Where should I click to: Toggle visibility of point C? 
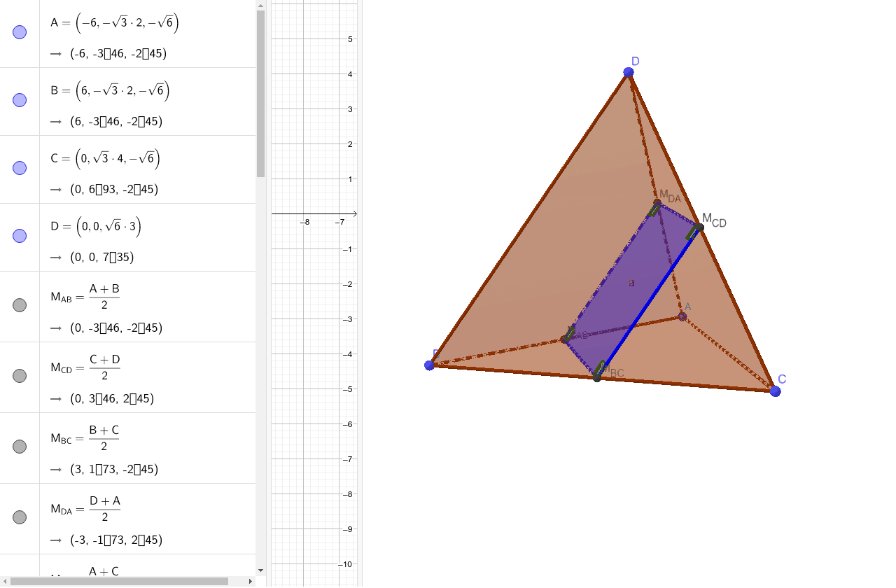pos(20,168)
